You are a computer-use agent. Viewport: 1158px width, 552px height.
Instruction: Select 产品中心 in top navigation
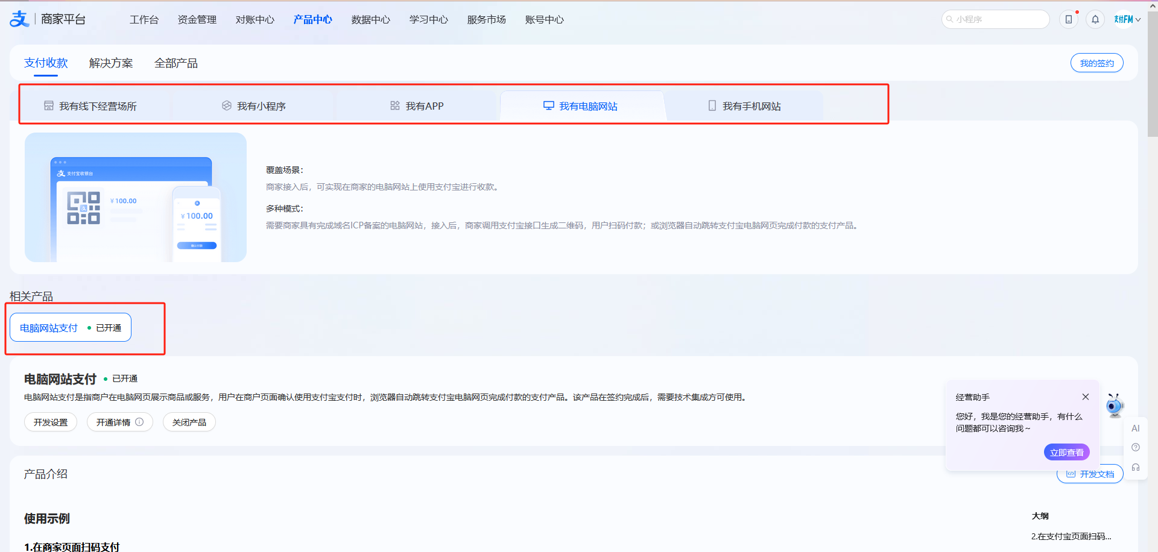313,19
